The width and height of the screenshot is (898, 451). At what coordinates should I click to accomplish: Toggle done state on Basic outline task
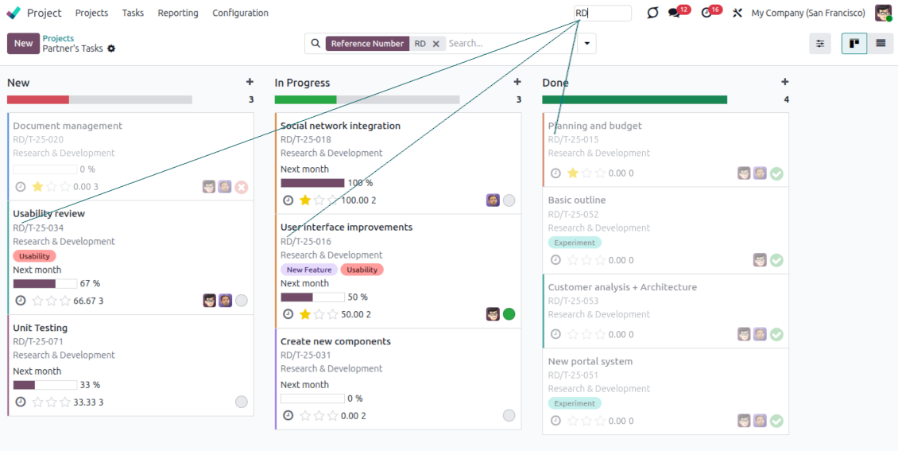tap(776, 260)
